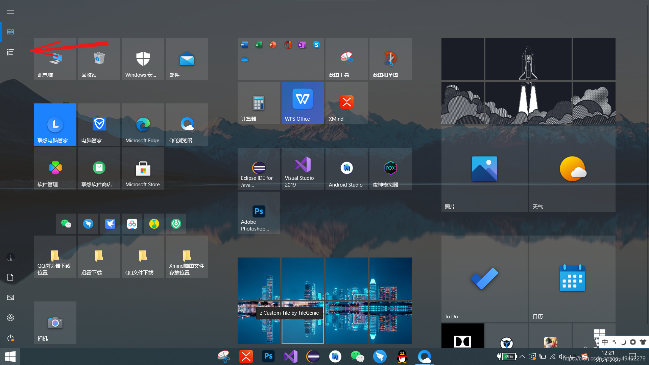Open the Microsoft Edge tile
This screenshot has height=365, width=649.
point(143,125)
